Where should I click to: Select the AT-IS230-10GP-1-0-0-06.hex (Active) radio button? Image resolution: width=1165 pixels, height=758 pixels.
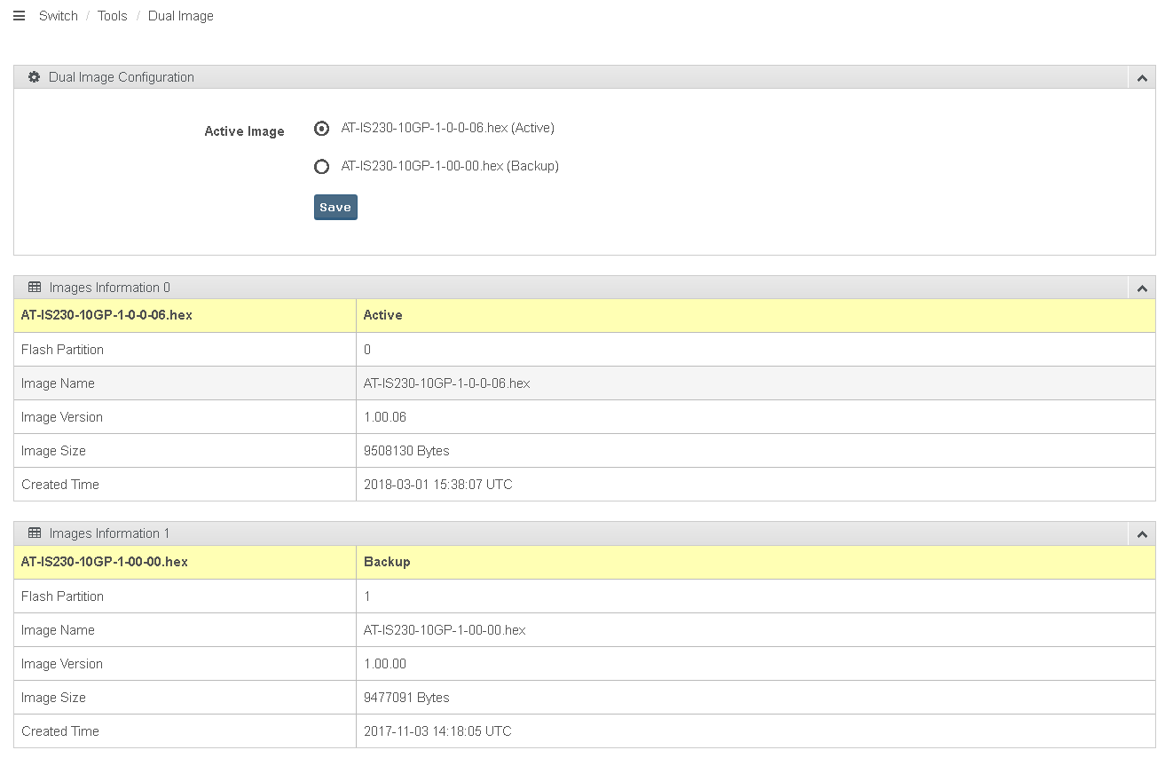(321, 129)
